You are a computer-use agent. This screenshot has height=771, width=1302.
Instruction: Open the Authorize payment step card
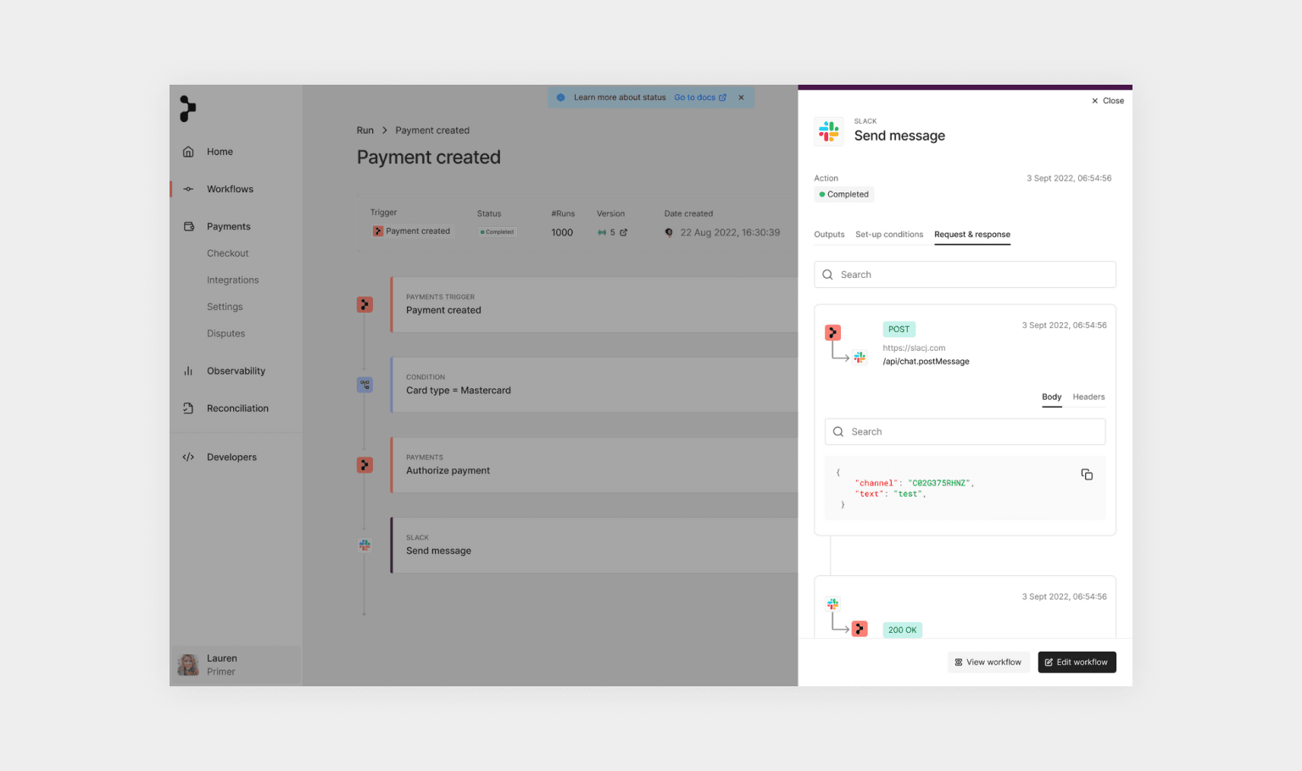coord(594,465)
